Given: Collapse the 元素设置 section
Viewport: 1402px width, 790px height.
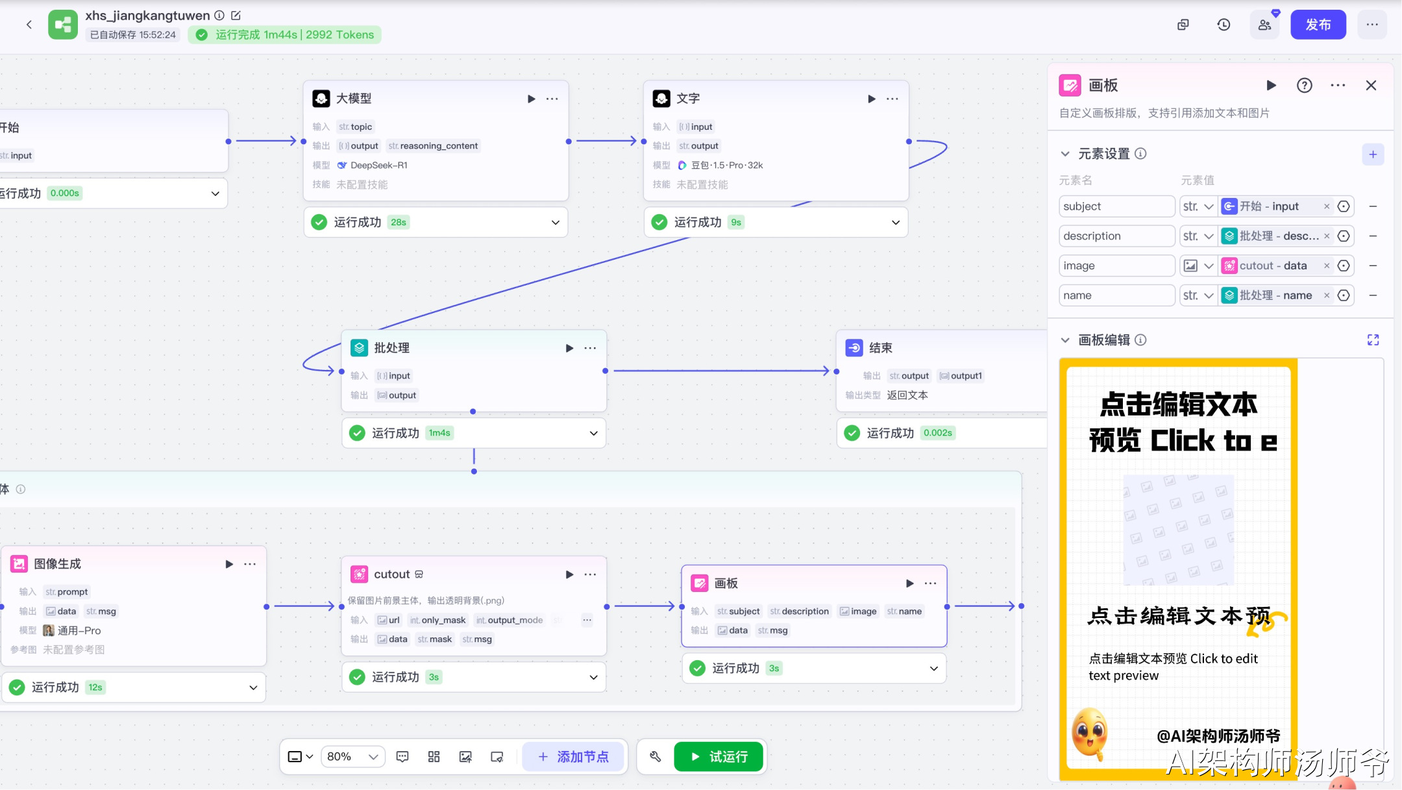Looking at the screenshot, I should [x=1064, y=154].
